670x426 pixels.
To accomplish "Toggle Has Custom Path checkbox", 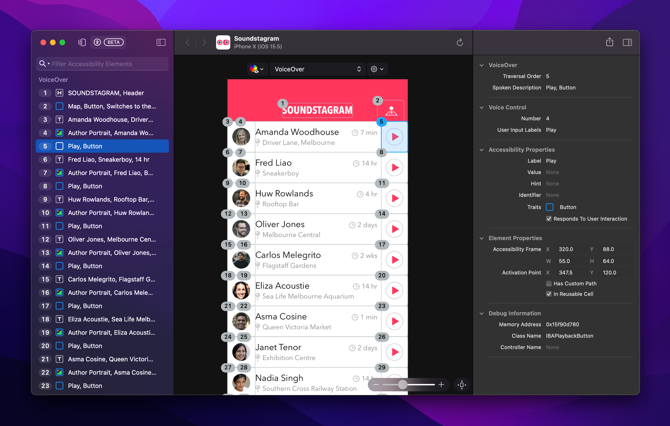I will (x=549, y=283).
